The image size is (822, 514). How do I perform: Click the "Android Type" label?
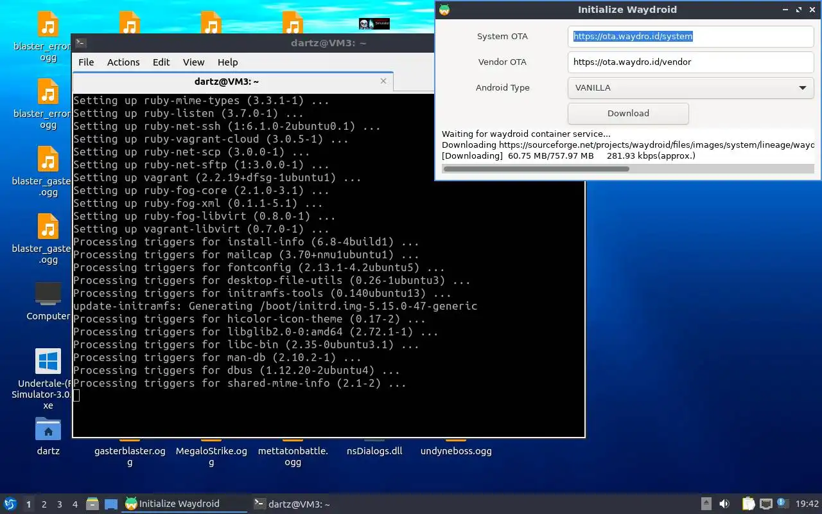[x=502, y=88]
